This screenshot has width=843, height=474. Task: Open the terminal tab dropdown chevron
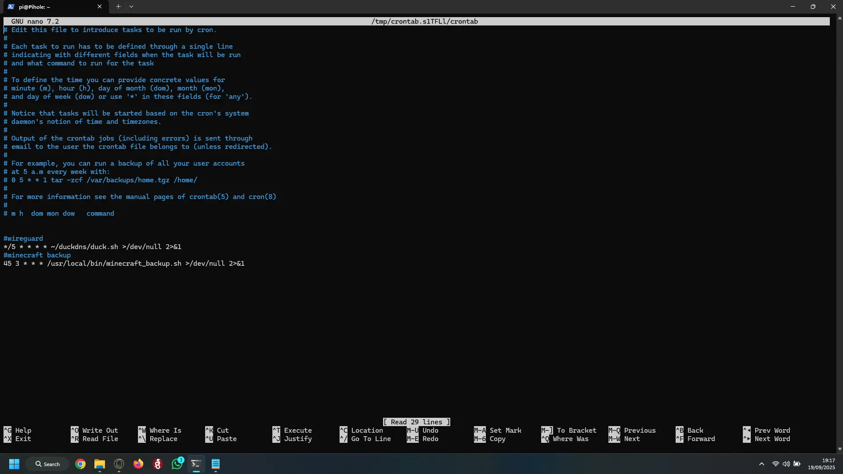[x=131, y=7]
